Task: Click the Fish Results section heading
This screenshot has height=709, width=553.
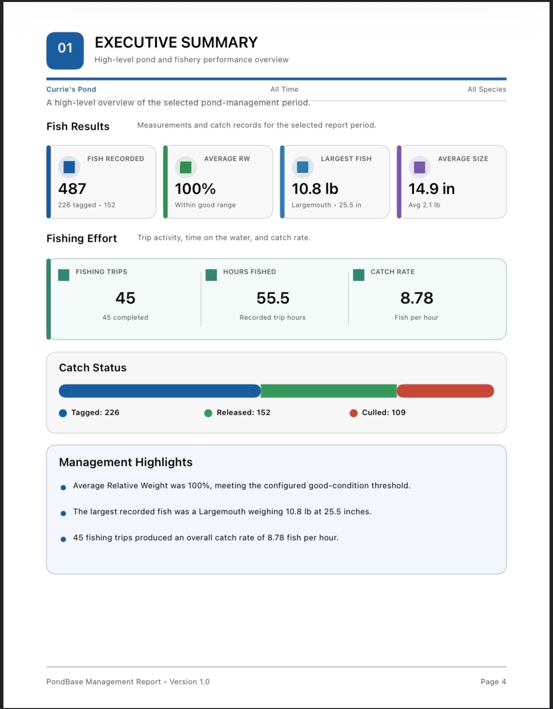Action: (78, 127)
